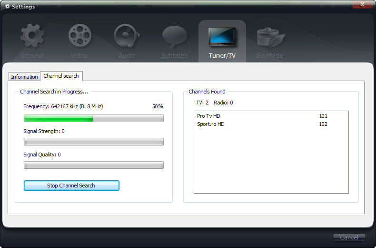The height and width of the screenshot is (248, 376).
Task: Click the Radio: 0 count text
Action: [223, 103]
